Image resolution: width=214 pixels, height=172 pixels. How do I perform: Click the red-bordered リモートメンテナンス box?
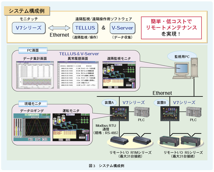(x=171, y=28)
